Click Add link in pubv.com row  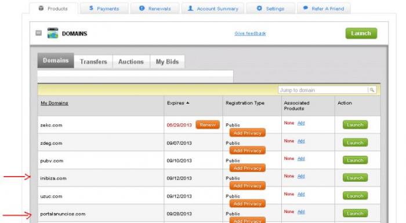301,159
